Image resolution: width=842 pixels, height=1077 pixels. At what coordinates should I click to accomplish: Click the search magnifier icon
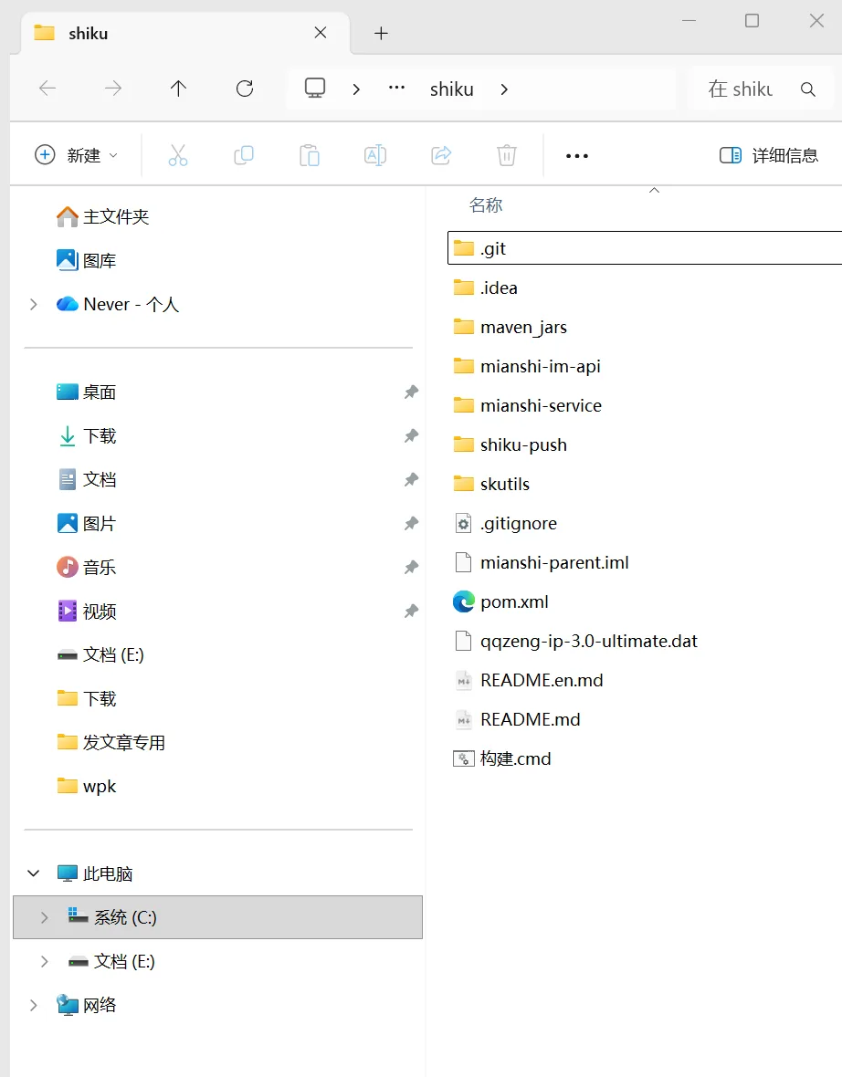(x=807, y=89)
